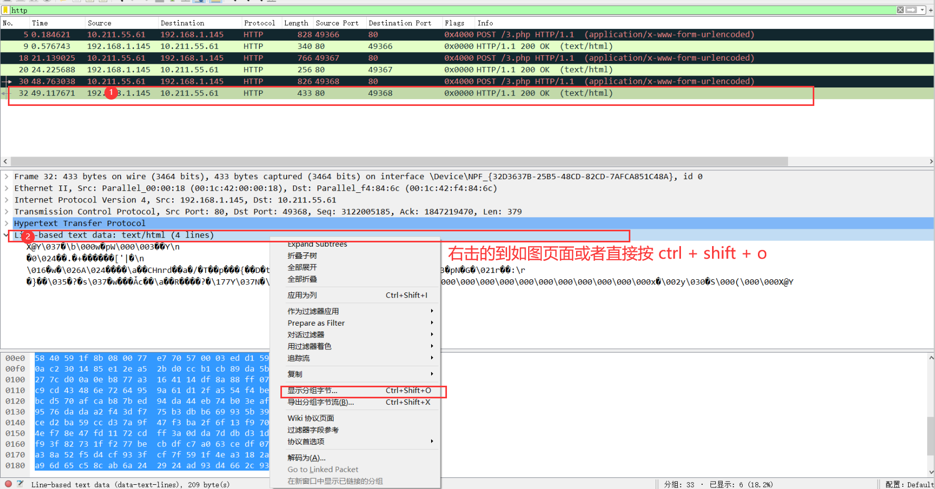Expand the Internet Protocol Version 4 node
The height and width of the screenshot is (489, 935).
click(6, 200)
